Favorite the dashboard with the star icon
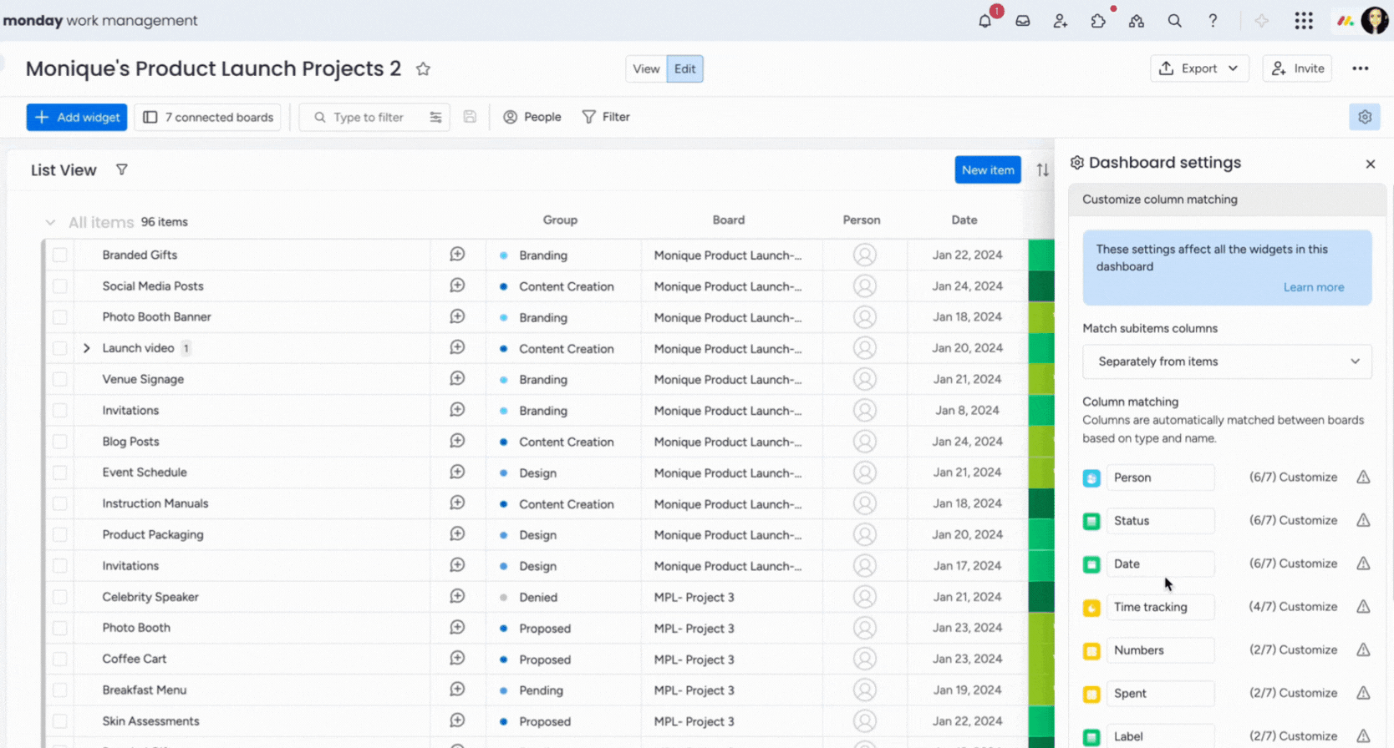Screen dimensions: 1394x748 (x=424, y=69)
